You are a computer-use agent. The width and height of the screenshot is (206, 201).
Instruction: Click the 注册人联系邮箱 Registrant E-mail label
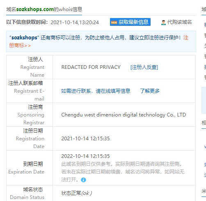tap(30, 91)
